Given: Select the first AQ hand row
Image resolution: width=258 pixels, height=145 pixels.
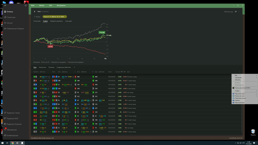Looking at the screenshot, I should click(x=136, y=77).
